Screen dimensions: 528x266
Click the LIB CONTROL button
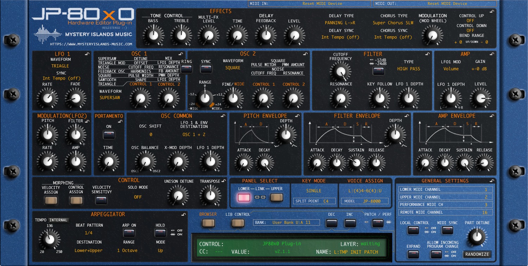click(x=238, y=222)
